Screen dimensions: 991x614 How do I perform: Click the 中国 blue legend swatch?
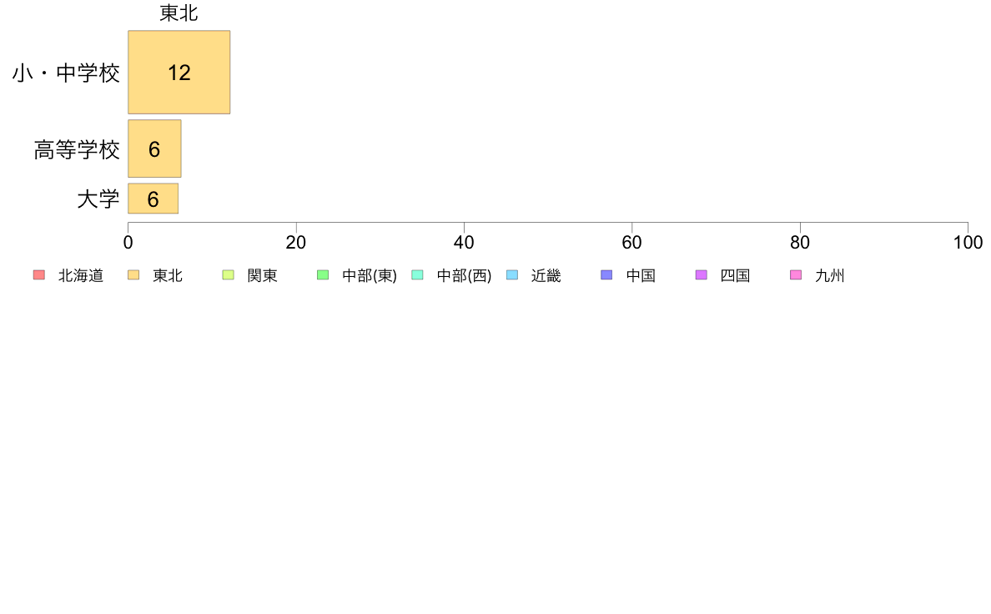(606, 275)
